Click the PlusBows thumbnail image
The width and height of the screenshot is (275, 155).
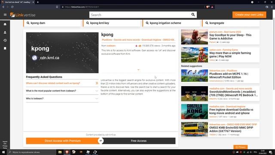coord(195,76)
